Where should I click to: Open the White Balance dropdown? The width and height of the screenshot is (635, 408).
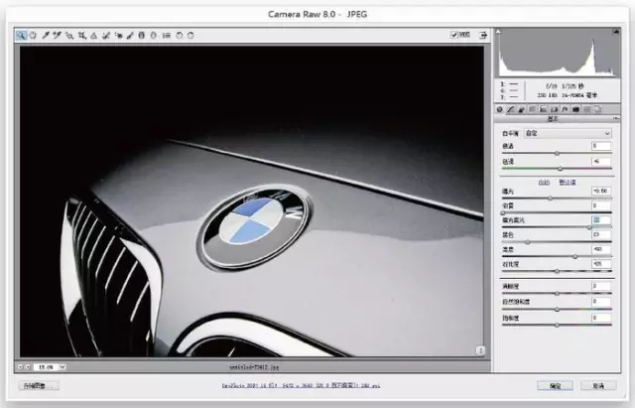pos(573,132)
